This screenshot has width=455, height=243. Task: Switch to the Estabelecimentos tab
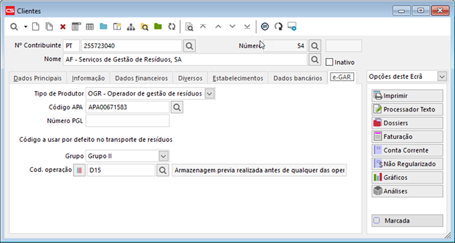coord(238,78)
